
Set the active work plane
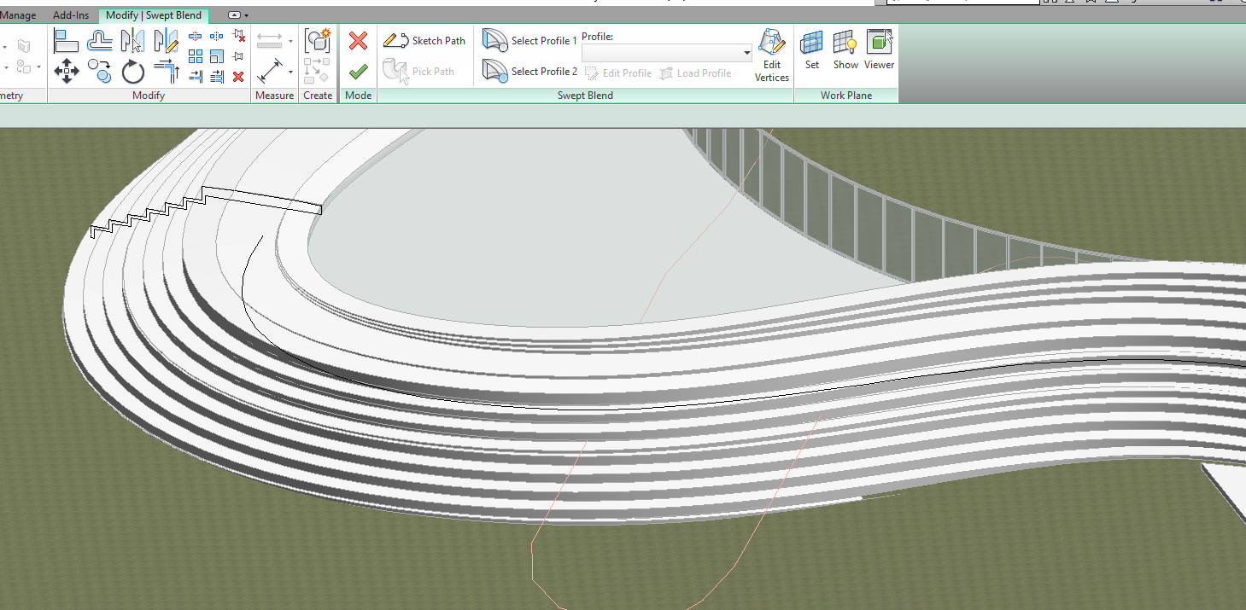coord(810,49)
